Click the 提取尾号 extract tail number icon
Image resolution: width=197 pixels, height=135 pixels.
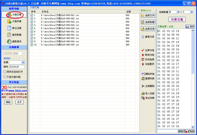coord(15,42)
